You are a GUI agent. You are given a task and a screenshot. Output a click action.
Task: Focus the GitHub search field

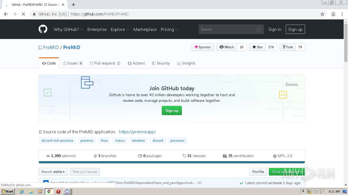231,29
